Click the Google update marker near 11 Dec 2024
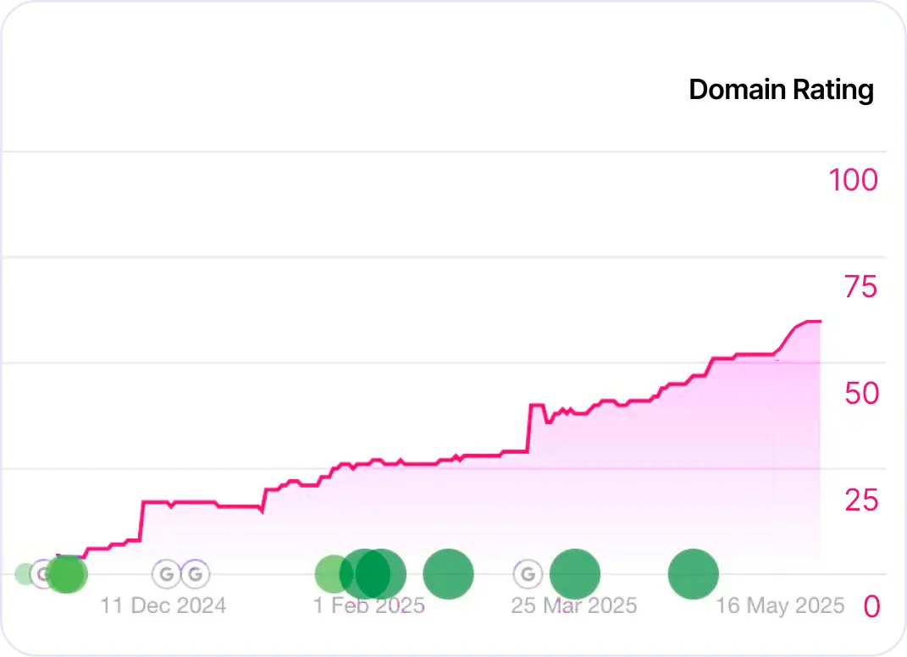The width and height of the screenshot is (907, 657). tap(166, 573)
